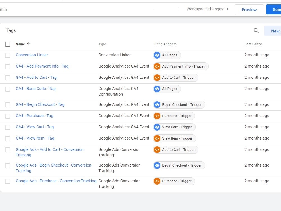Click the GA4 Purchase trigger code icon
This screenshot has width=281, height=211.
click(x=157, y=116)
